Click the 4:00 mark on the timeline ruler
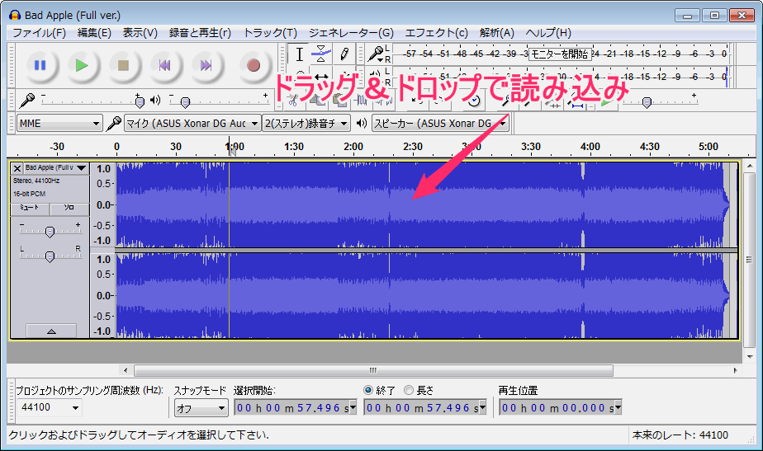This screenshot has height=451, width=763. pyautogui.click(x=590, y=147)
